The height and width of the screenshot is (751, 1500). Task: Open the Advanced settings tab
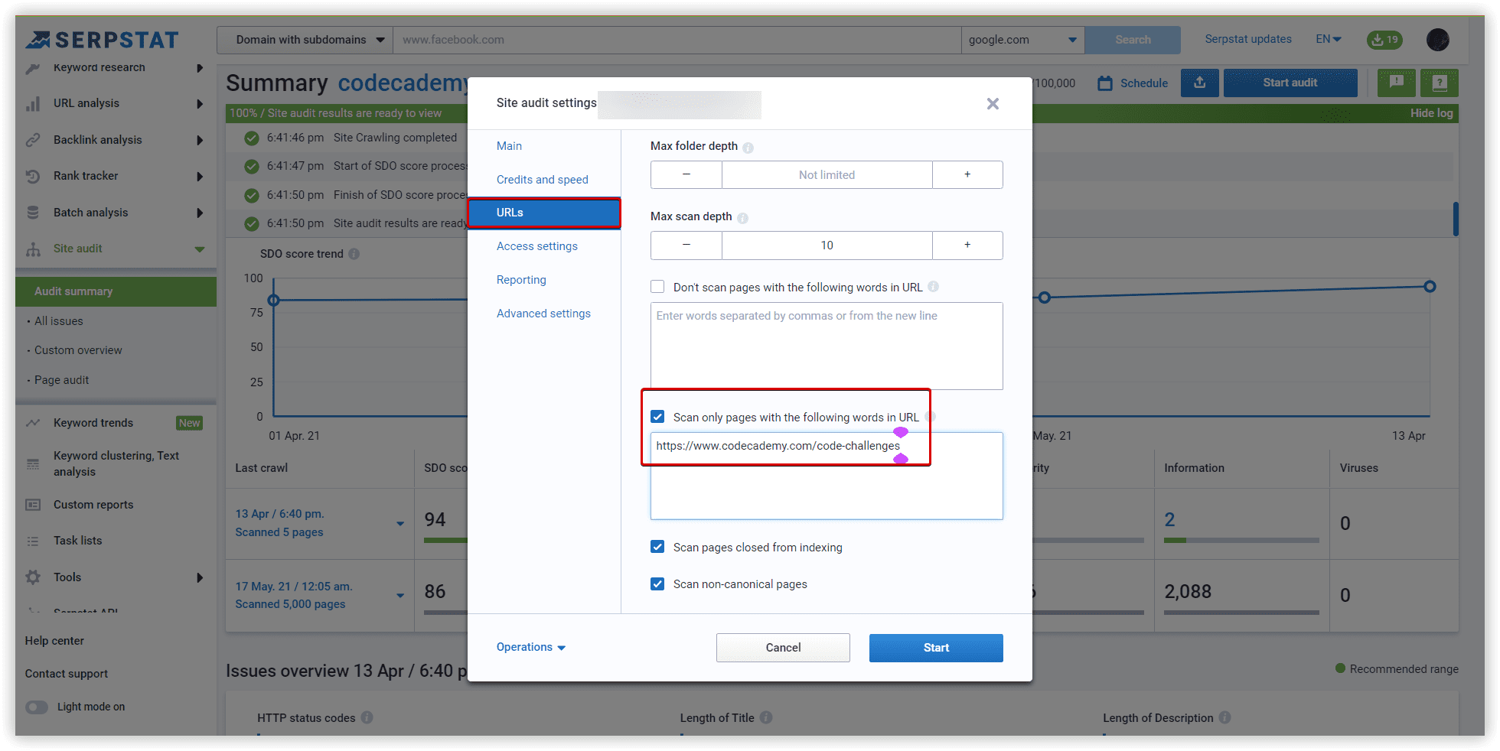pos(543,314)
